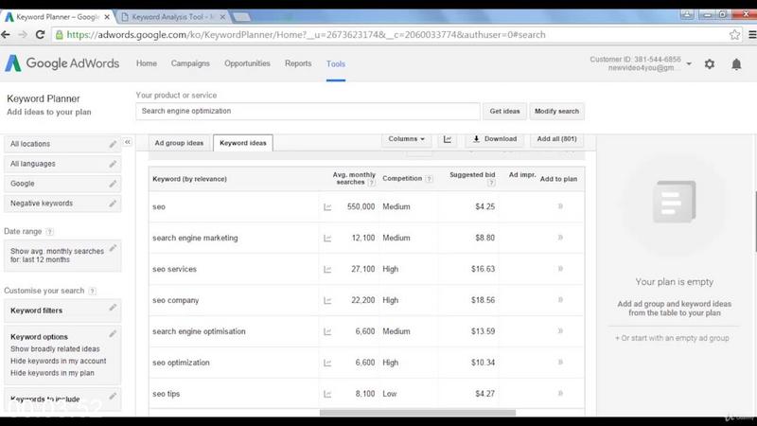Viewport: 757px width, 426px height.
Task: Collapse the left sidebar with double arrow
Action: pyautogui.click(x=128, y=142)
